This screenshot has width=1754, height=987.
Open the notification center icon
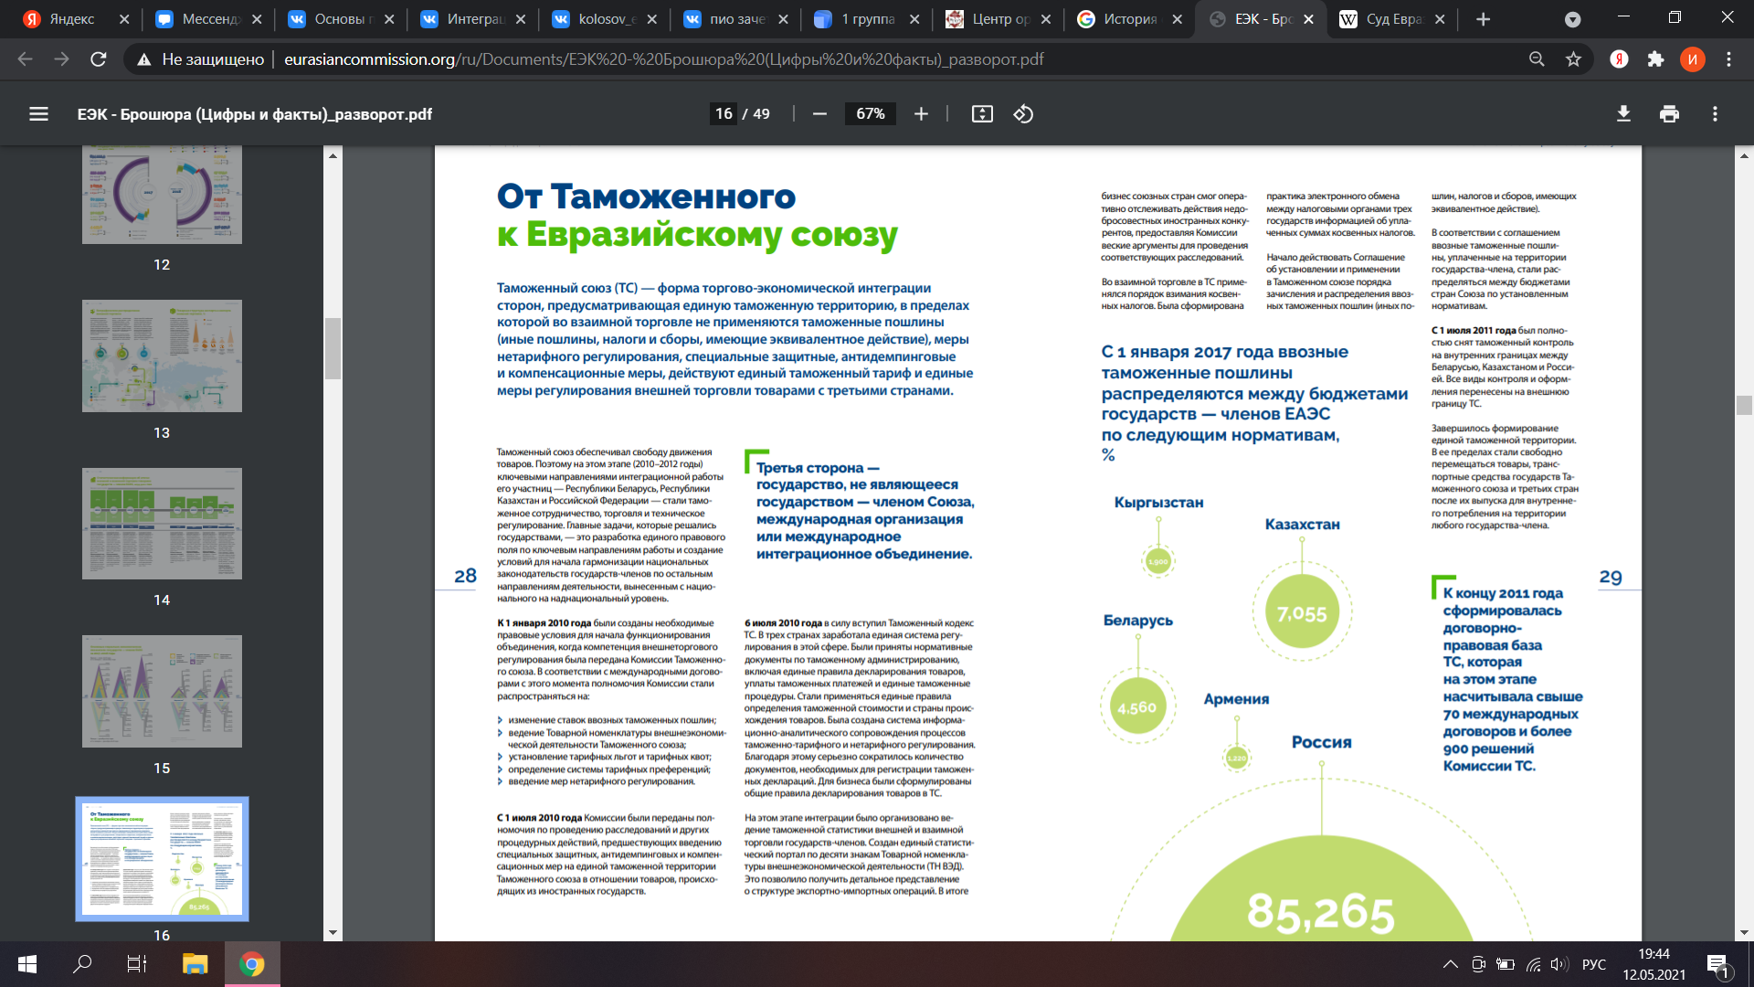click(x=1718, y=965)
